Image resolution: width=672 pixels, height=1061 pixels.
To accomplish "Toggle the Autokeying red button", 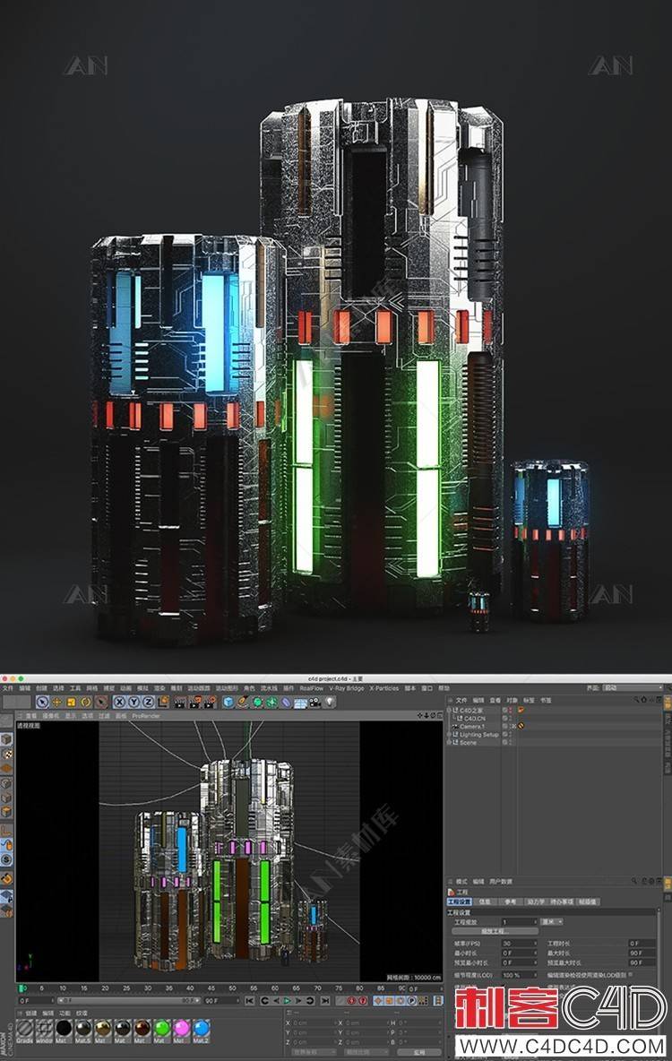I will click(x=363, y=1001).
